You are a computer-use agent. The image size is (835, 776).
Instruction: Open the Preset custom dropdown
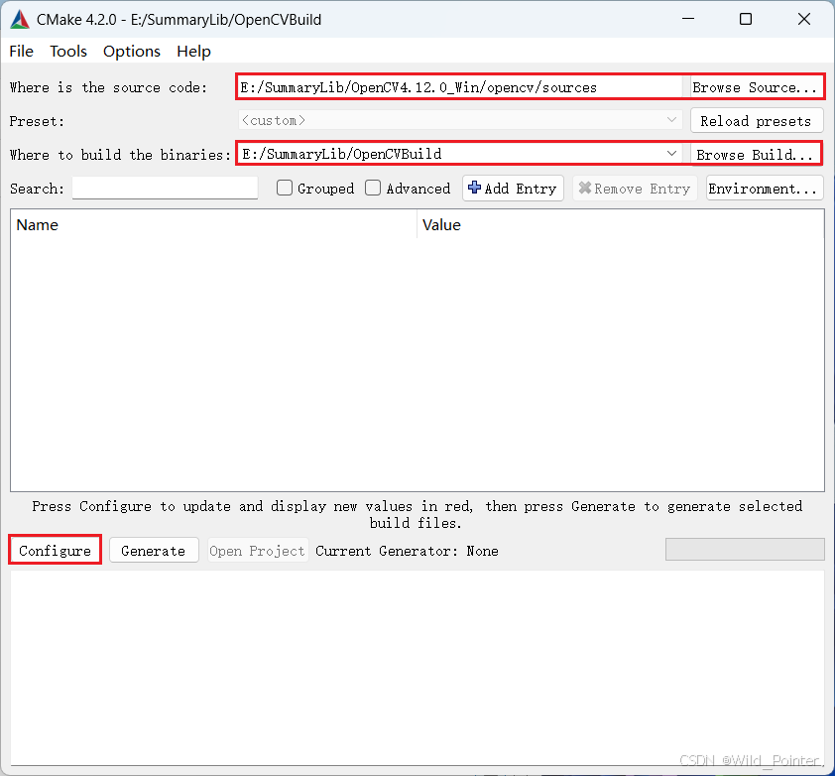460,120
